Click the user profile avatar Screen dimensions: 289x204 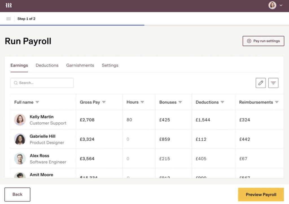tap(272, 5)
